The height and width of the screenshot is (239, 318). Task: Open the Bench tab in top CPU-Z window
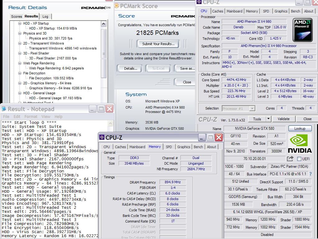click(296, 11)
